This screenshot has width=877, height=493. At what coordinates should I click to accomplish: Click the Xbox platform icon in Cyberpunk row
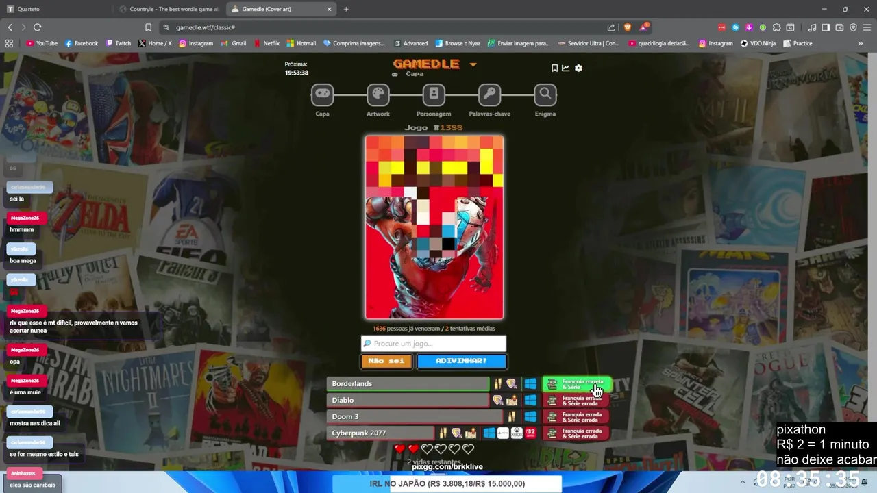tap(517, 433)
